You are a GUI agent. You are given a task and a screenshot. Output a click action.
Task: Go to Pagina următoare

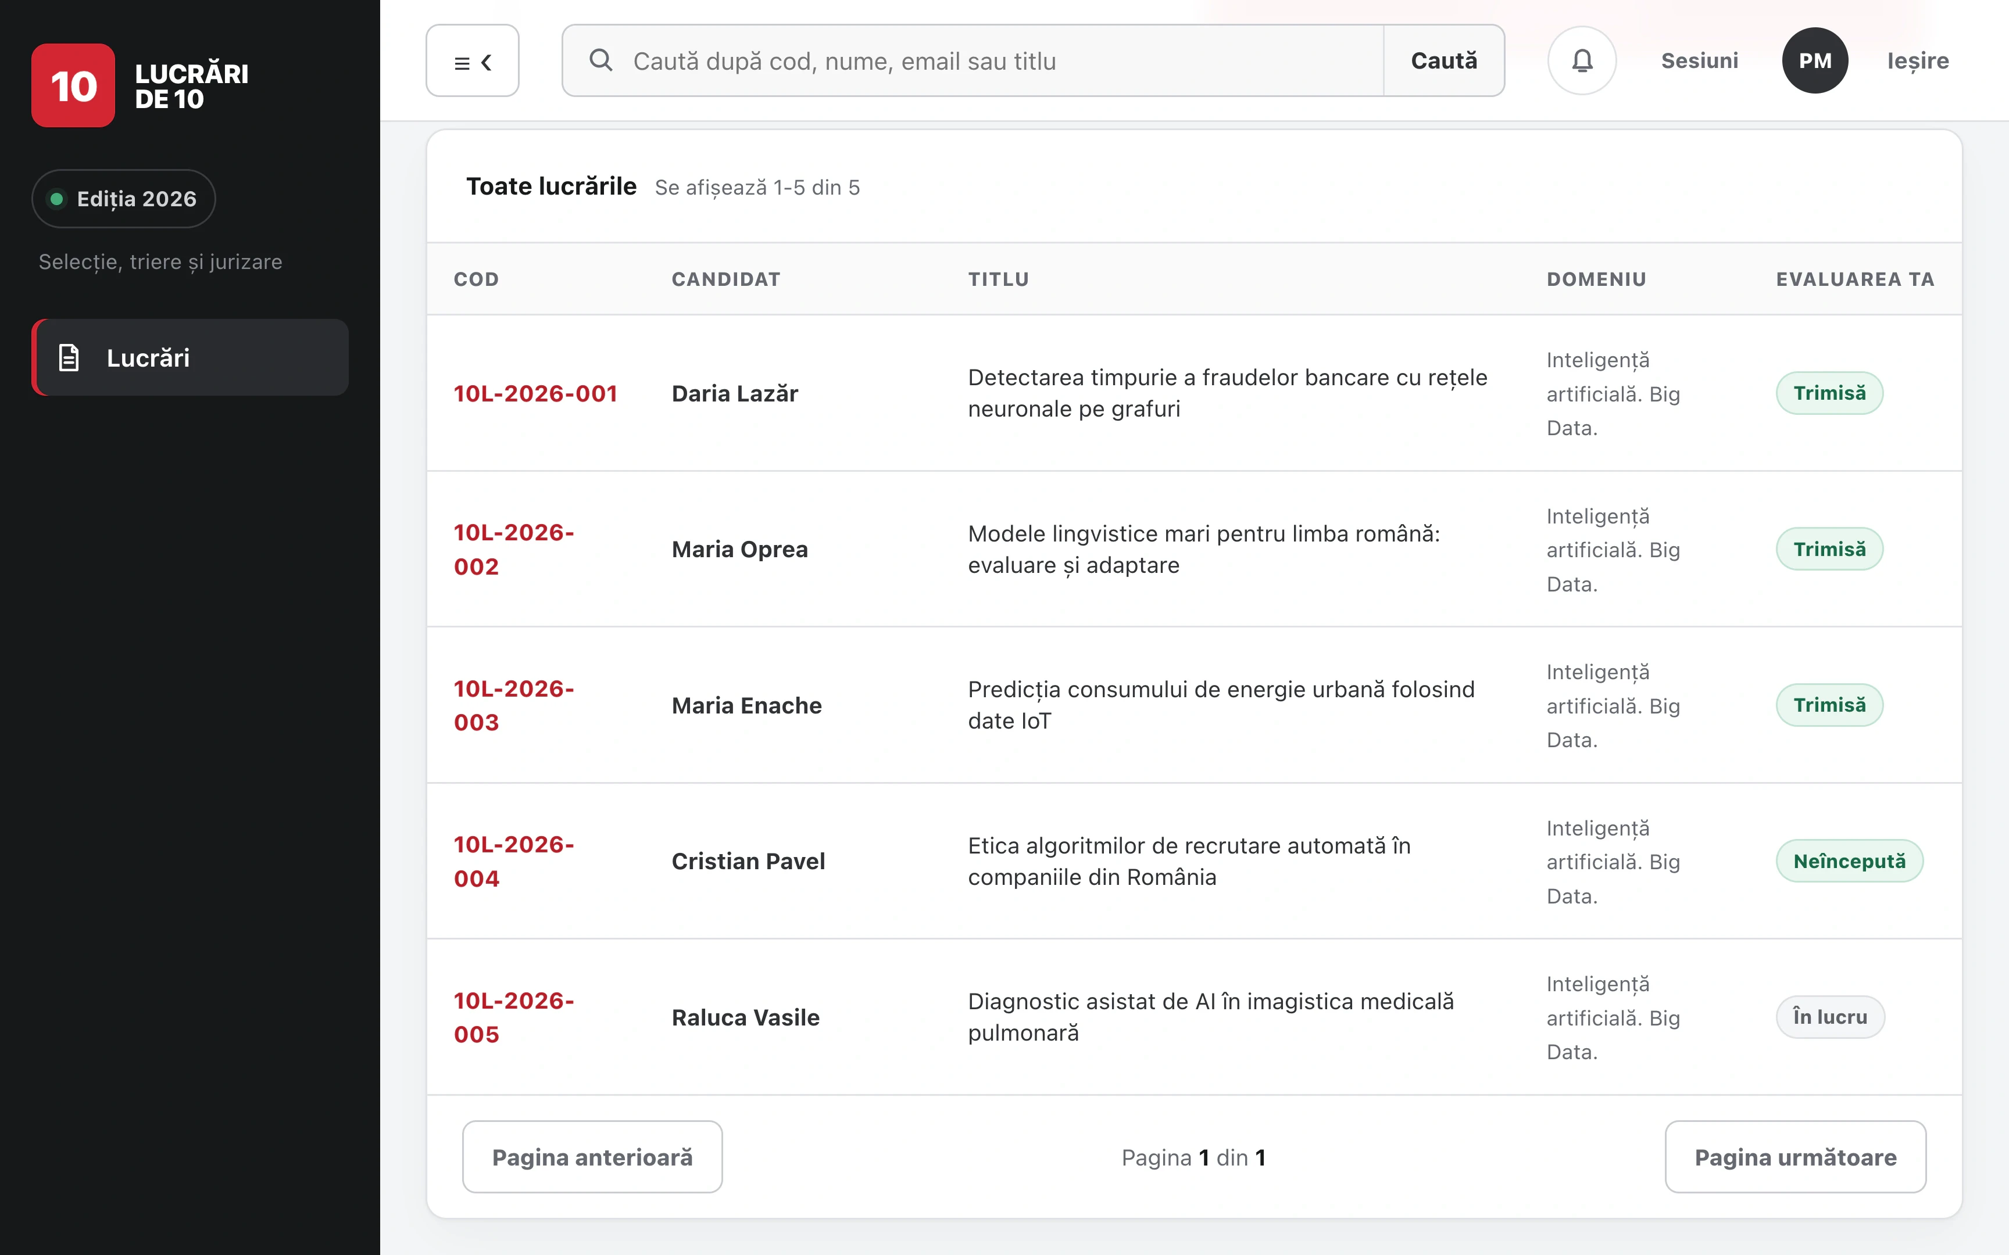pyautogui.click(x=1796, y=1157)
